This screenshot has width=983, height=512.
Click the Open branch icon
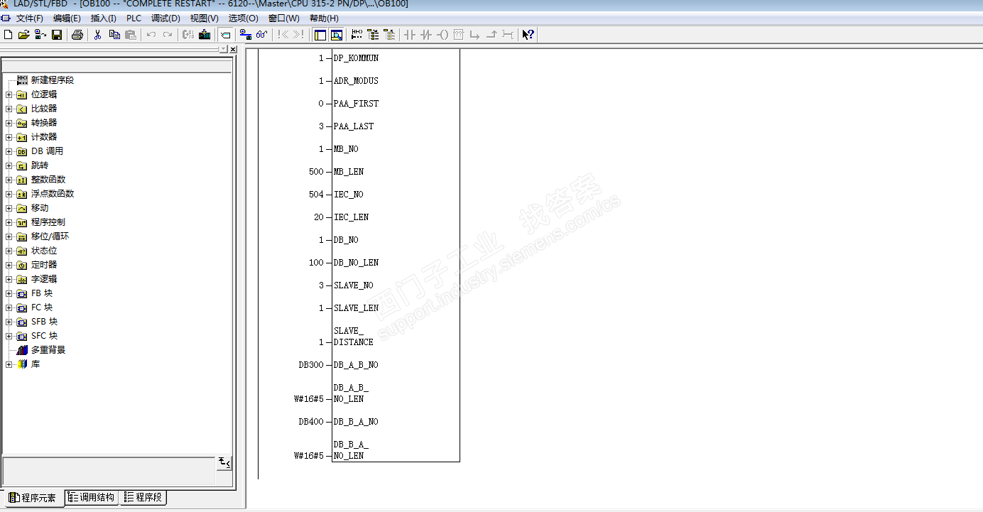(475, 34)
